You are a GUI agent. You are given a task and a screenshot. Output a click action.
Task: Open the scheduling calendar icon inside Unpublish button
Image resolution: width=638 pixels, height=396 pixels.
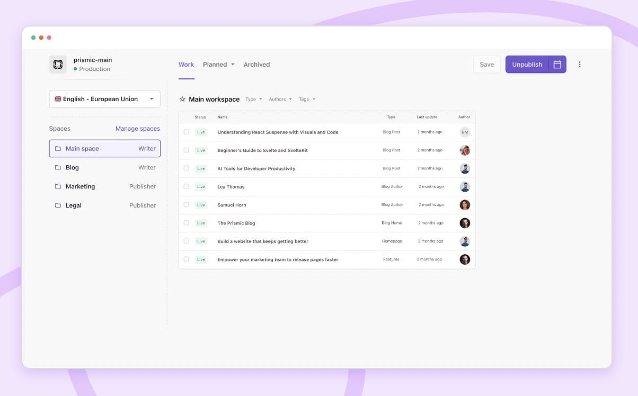(x=556, y=64)
